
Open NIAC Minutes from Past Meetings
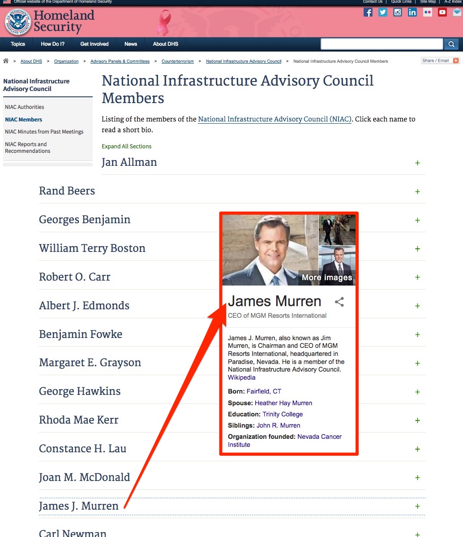[44, 132]
